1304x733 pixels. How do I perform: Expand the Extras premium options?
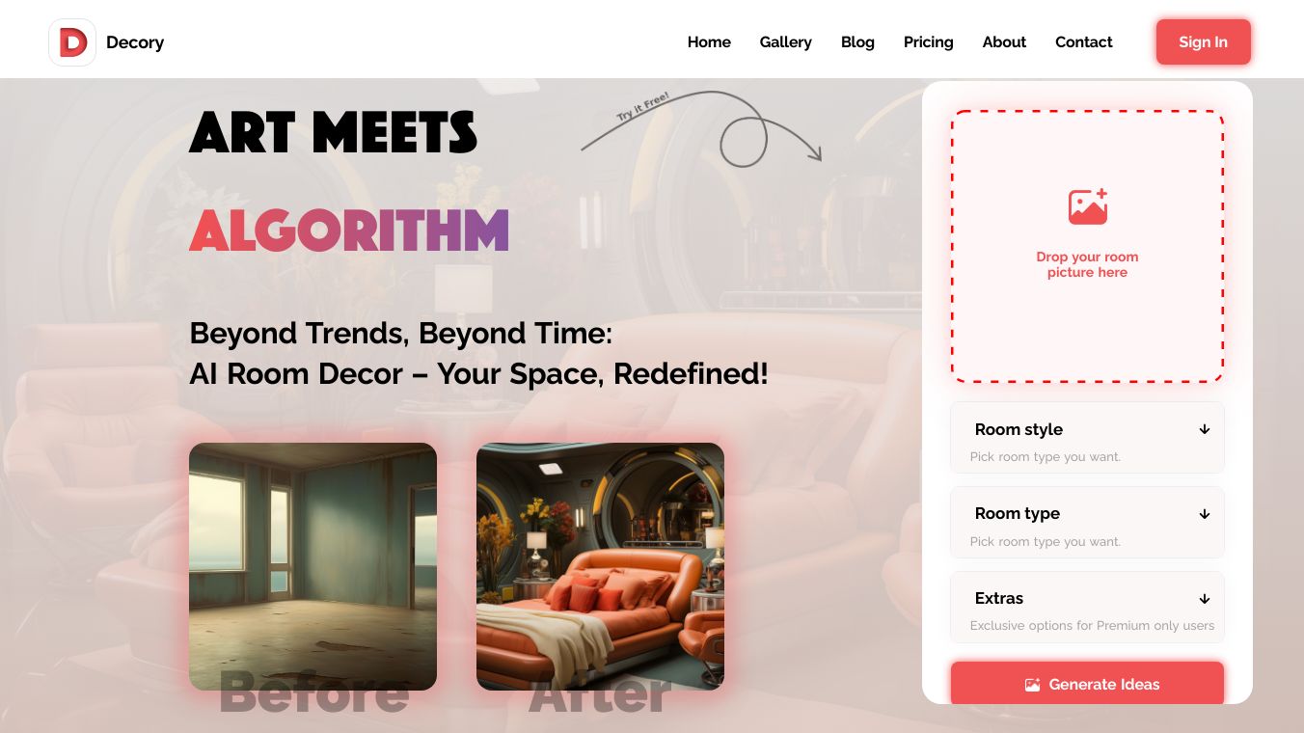[1087, 607]
